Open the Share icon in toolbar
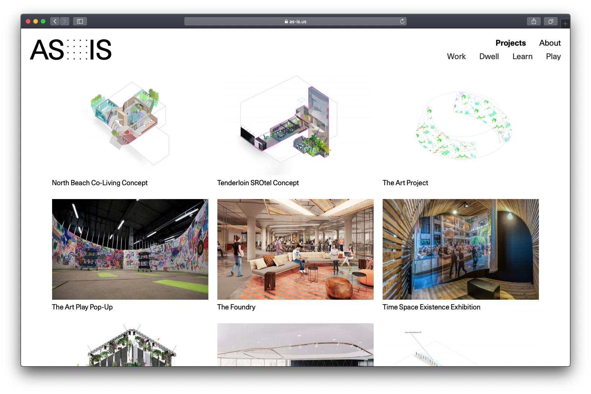This screenshot has width=591, height=394. [534, 21]
